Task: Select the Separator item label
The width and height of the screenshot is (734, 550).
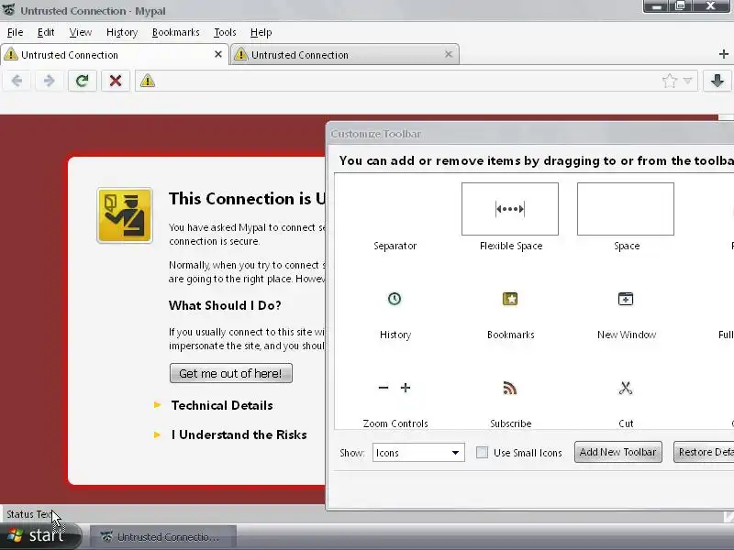Action: tap(395, 246)
